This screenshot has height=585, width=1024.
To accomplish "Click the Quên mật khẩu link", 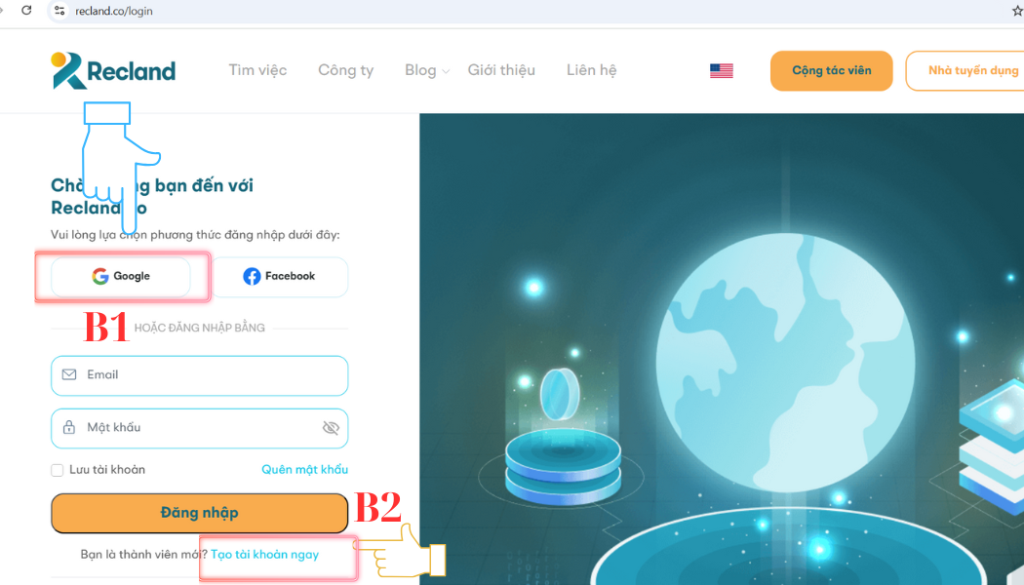I will [x=304, y=469].
